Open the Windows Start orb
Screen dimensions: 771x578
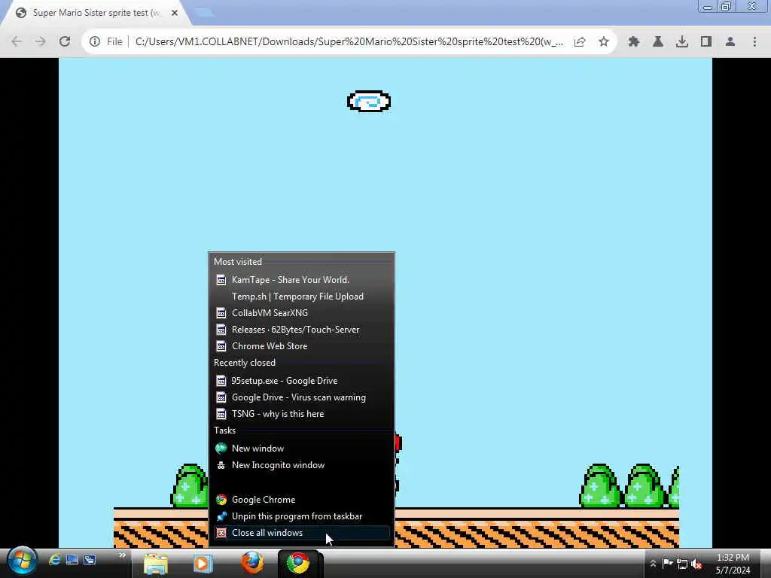click(x=22, y=561)
